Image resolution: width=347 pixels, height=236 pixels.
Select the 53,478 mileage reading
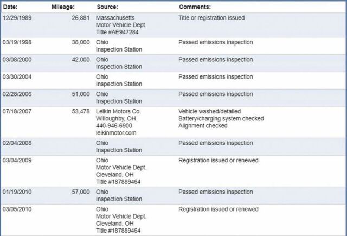coord(81,111)
